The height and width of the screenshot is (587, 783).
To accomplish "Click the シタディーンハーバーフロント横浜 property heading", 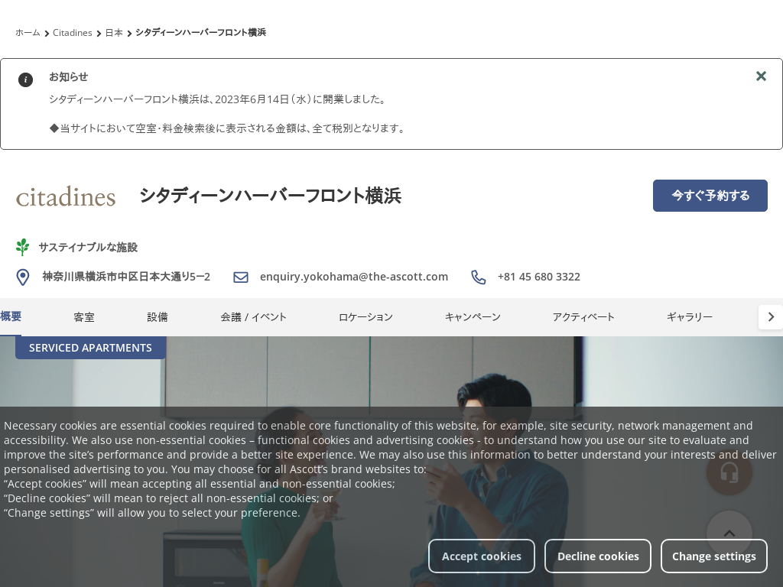I will (270, 196).
